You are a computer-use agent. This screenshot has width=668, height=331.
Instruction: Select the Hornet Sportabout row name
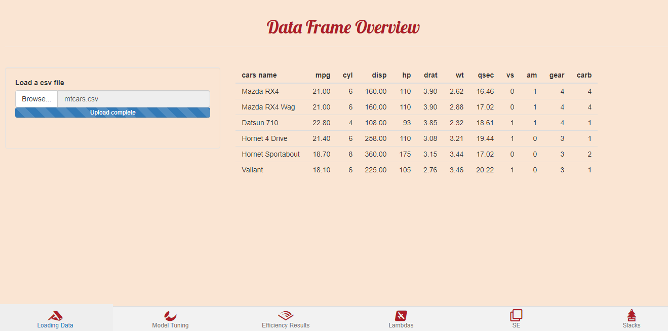(270, 154)
